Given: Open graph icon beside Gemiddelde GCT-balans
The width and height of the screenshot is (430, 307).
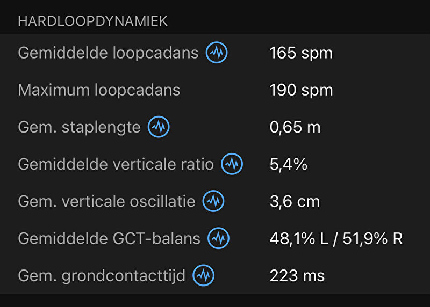Looking at the screenshot, I should [218, 238].
